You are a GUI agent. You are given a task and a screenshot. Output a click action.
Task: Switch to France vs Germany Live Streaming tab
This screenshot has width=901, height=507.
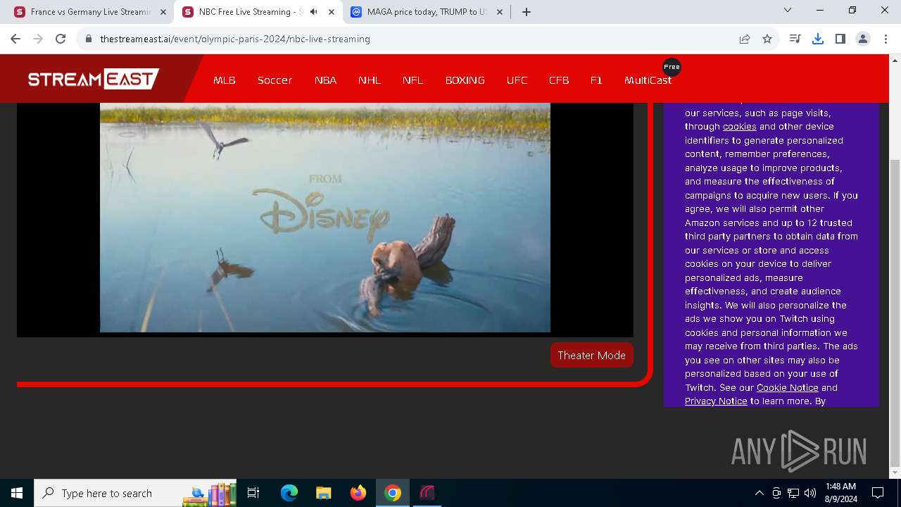(90, 12)
